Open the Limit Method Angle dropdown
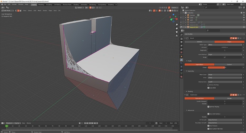Image resolution: width=246 pixels, height=133 pixels. tap(225, 54)
